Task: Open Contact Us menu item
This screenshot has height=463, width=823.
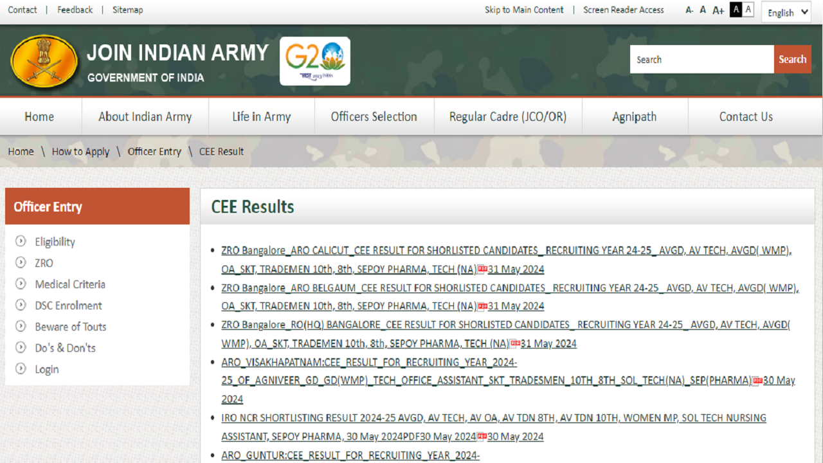Action: coord(746,116)
